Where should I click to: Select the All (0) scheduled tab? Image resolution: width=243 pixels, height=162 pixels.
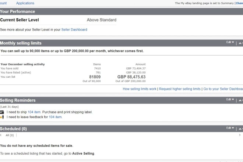10,135
